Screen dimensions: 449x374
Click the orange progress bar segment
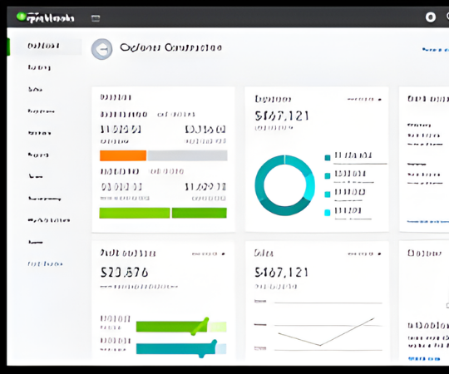(x=123, y=155)
